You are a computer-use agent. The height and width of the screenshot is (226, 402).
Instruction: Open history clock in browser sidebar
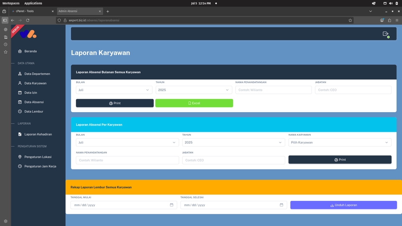coord(5,44)
